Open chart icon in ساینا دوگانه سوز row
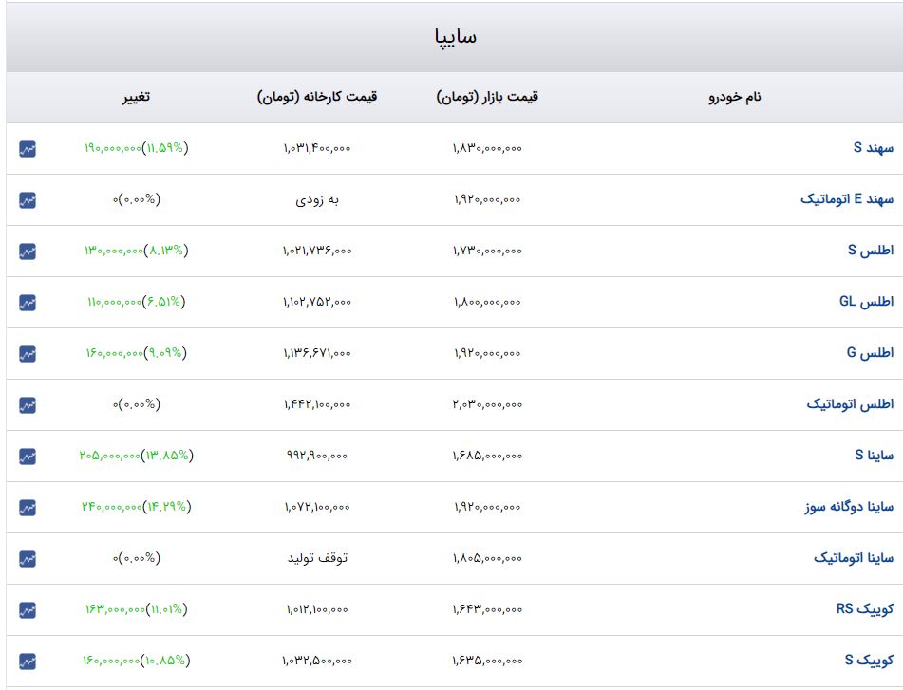903x690 pixels. tap(28, 508)
